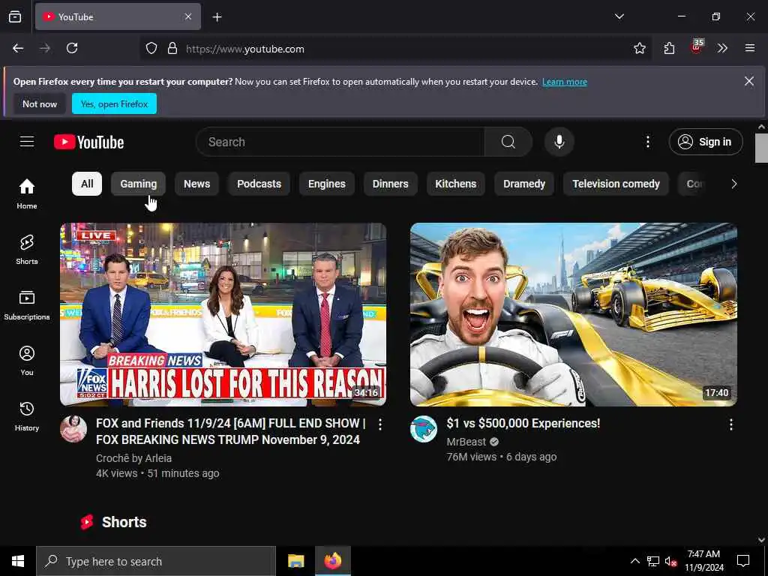Click the page vertical scrollbar thumb
The image size is (768, 576).
click(761, 148)
